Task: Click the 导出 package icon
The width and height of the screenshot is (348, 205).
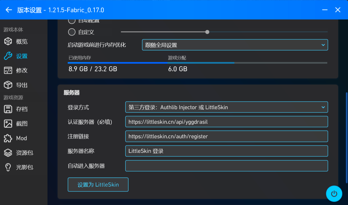Action: [8, 85]
